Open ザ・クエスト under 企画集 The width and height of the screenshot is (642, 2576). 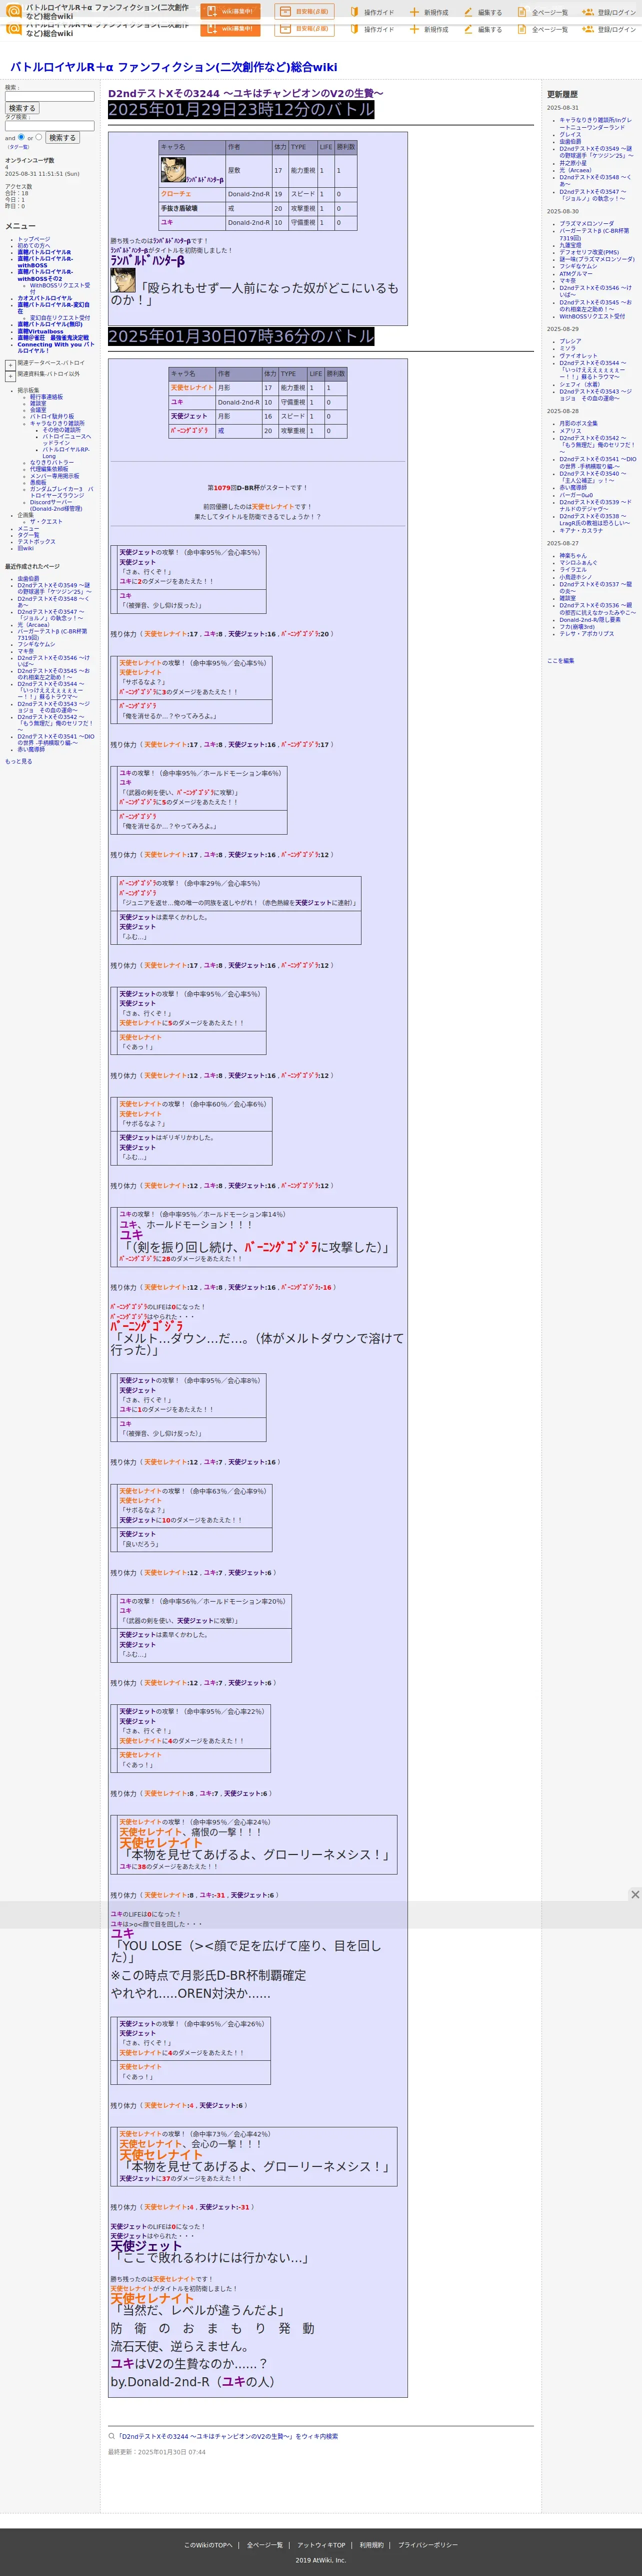click(x=46, y=521)
